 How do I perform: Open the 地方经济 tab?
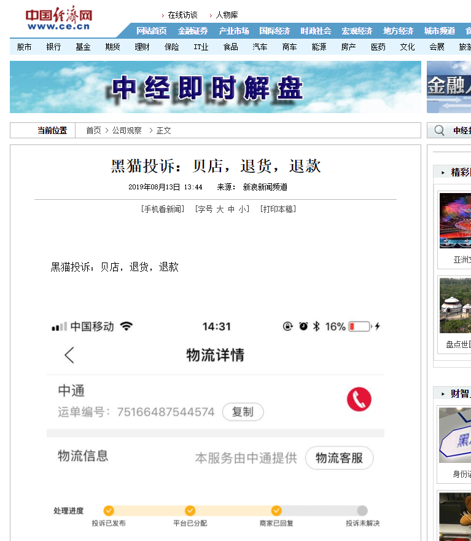[x=398, y=31]
